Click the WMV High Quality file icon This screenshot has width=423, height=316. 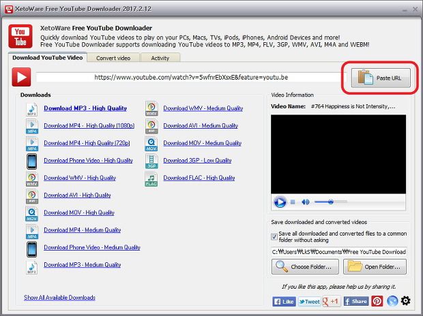[32, 179]
